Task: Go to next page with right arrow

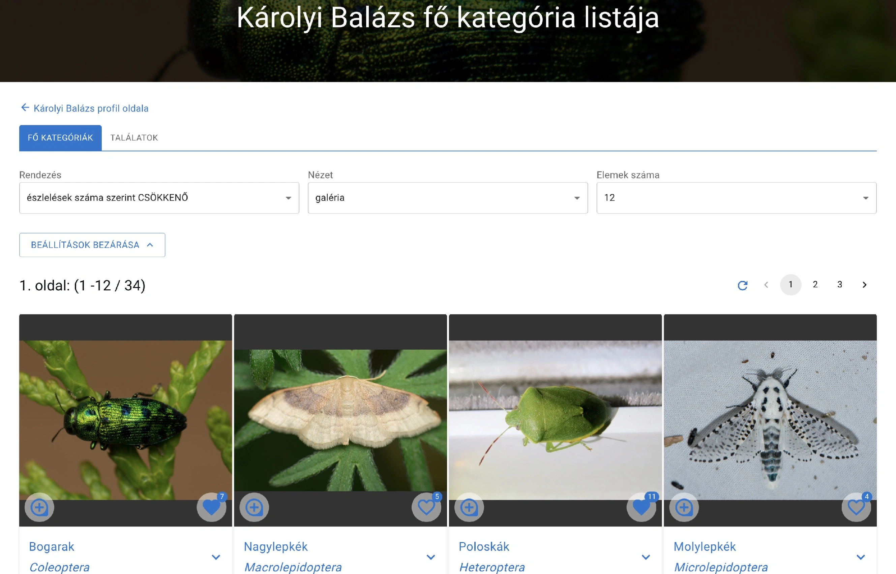Action: [864, 285]
